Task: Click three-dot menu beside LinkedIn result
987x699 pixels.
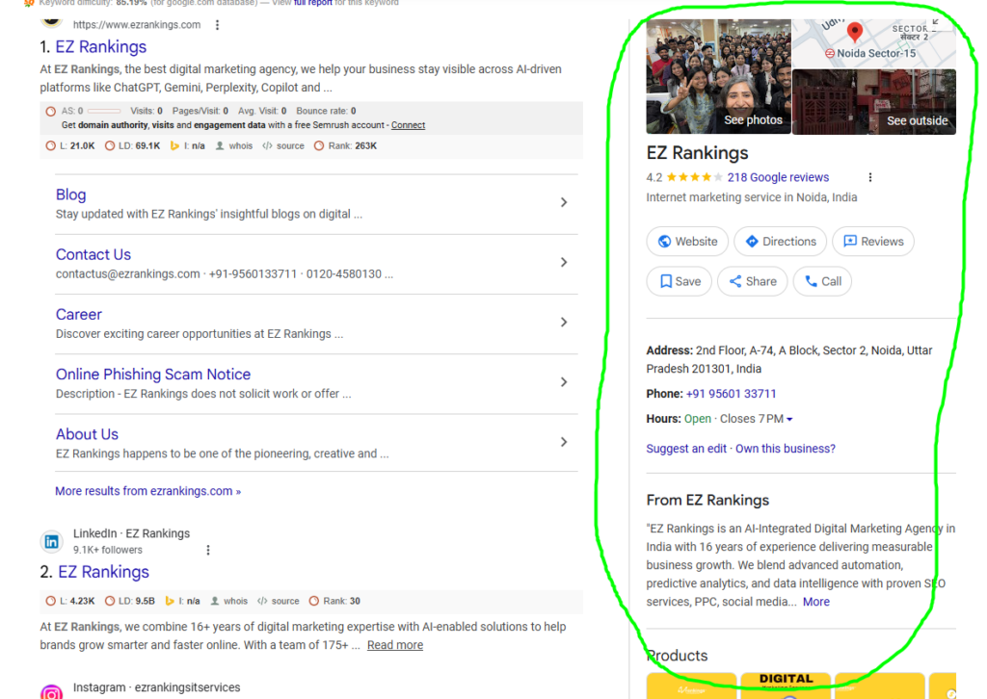Action: click(x=208, y=550)
